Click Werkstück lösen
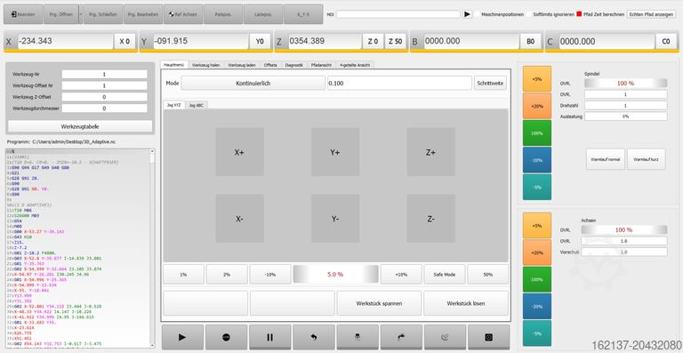This screenshot has width=683, height=353. coord(466,303)
